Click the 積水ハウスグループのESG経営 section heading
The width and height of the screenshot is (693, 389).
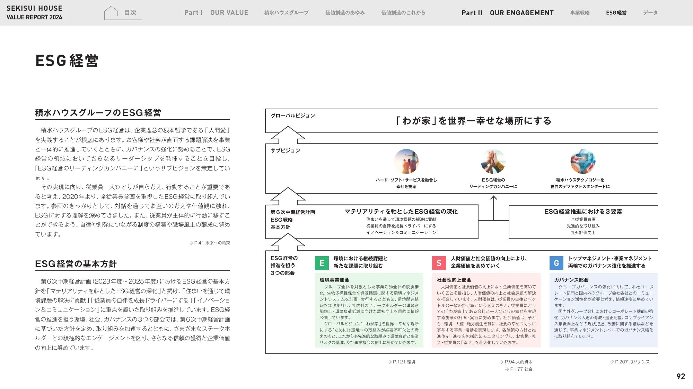[x=98, y=113]
